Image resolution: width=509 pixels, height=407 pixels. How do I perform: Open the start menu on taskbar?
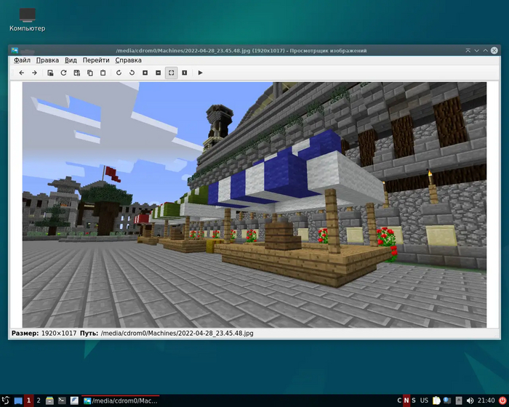[x=6, y=400]
